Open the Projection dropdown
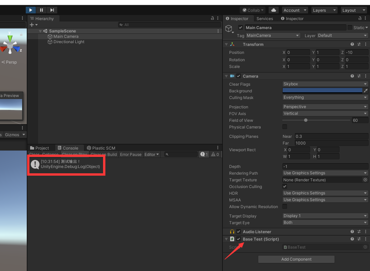The width and height of the screenshot is (370, 271). (x=325, y=107)
